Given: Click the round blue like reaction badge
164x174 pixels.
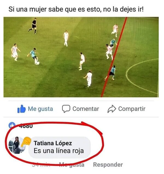Looking at the screenshot, I should pos(12,125).
